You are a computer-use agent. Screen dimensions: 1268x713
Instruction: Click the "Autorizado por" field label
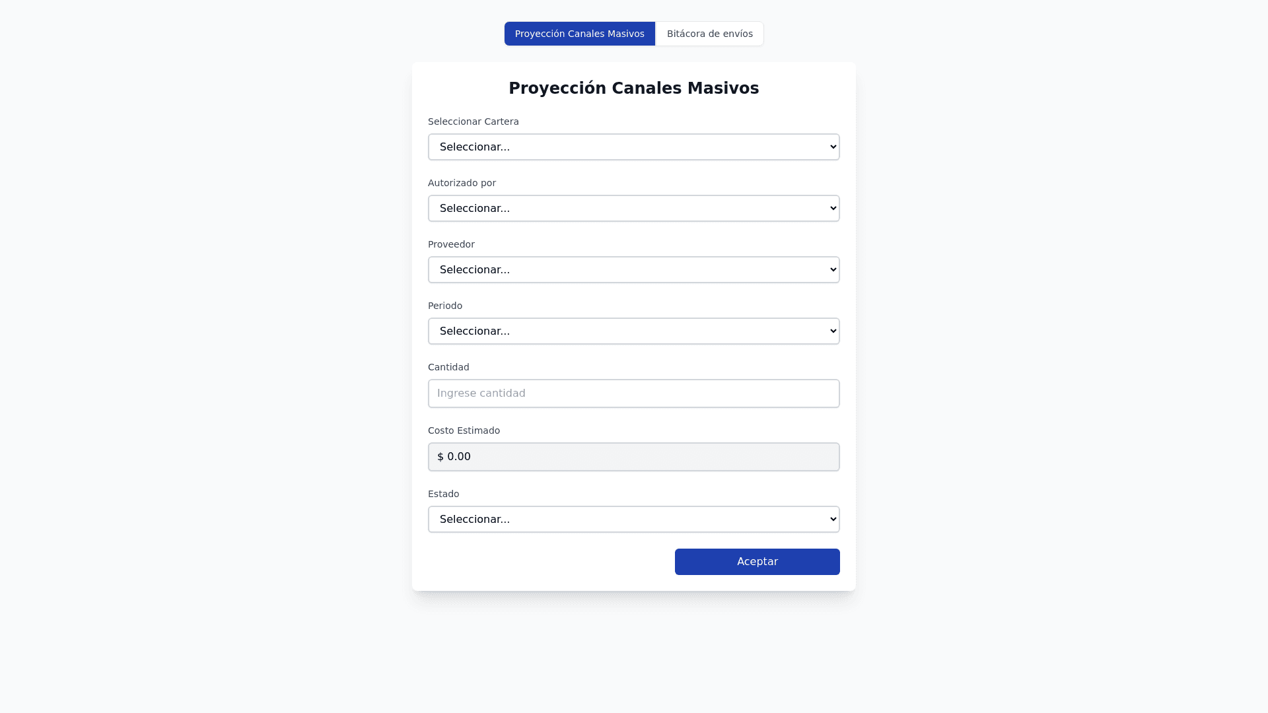(462, 183)
